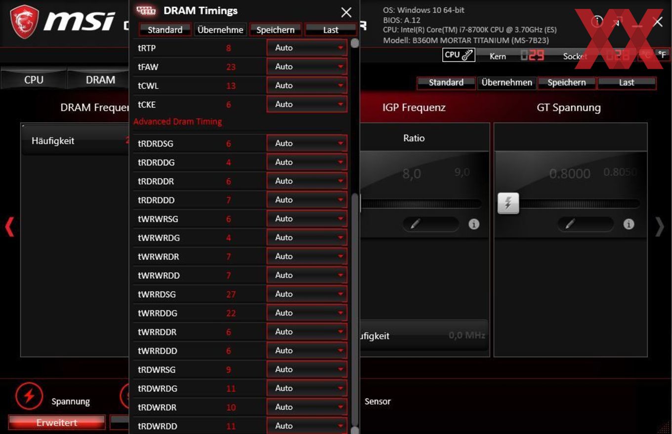Image resolution: width=672 pixels, height=434 pixels.
Task: Click the info icon in title bar
Action: click(x=597, y=21)
